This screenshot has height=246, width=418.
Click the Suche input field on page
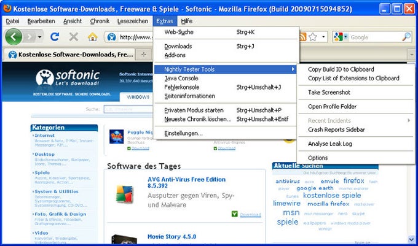[x=128, y=109]
